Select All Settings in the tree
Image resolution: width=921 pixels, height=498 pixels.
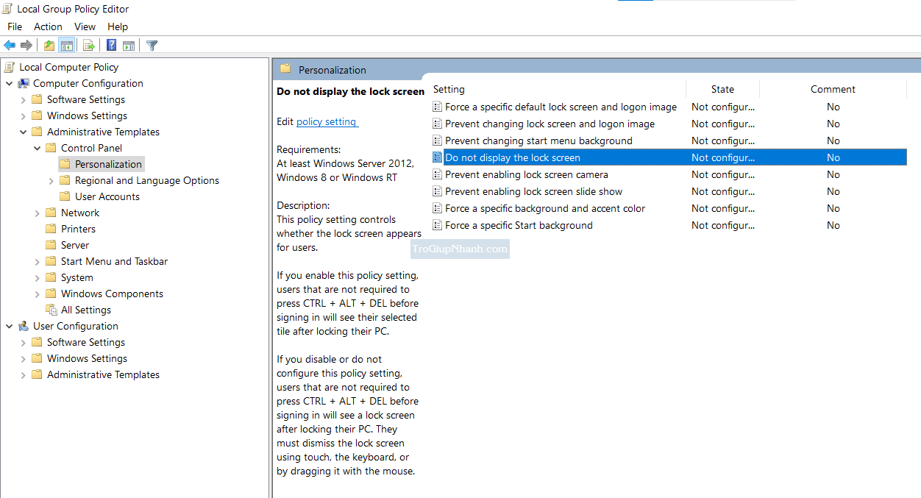(85, 310)
